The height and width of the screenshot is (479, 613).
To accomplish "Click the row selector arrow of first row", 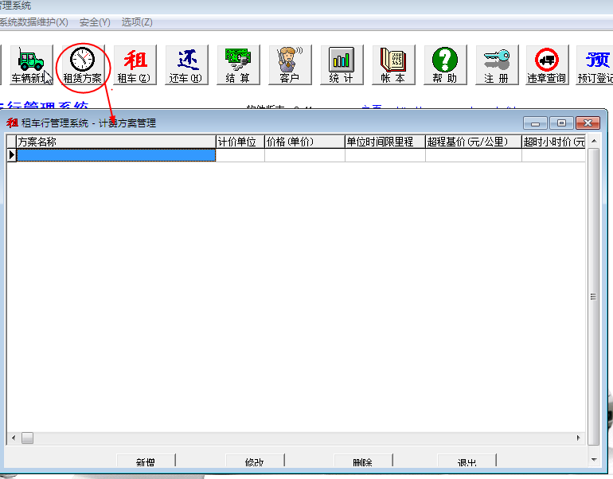I will (12, 155).
